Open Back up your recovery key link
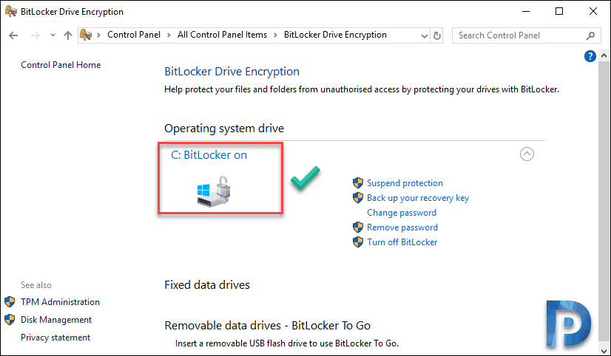 (x=418, y=198)
